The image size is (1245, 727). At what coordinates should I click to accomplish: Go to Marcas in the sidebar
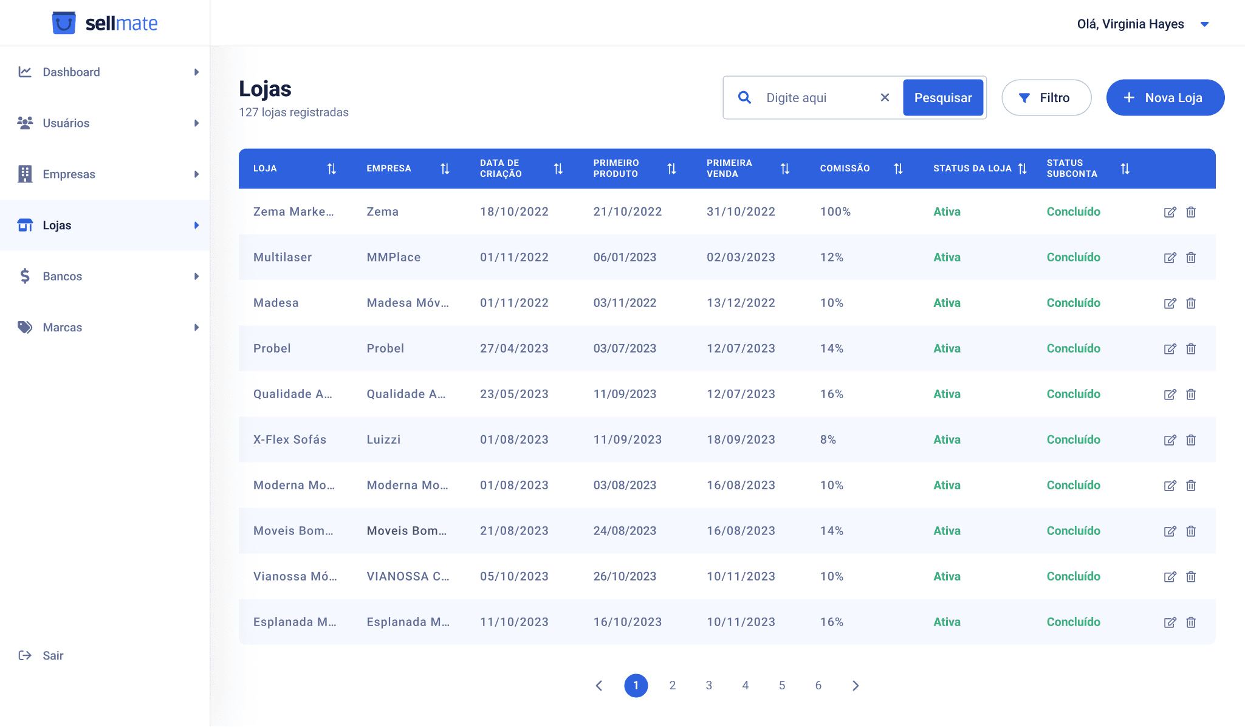pos(62,328)
